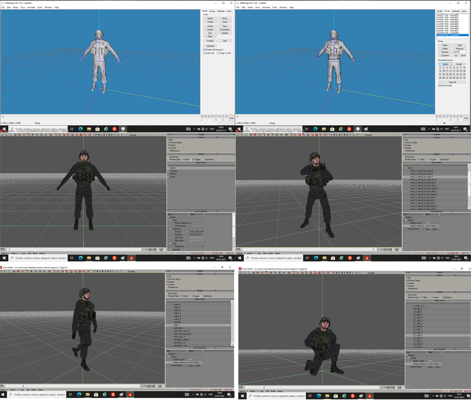Viewport: 471px width, 400px height.
Task: Switch to Joints tab in MilkShape Model-tab window
Action: tap(229, 11)
